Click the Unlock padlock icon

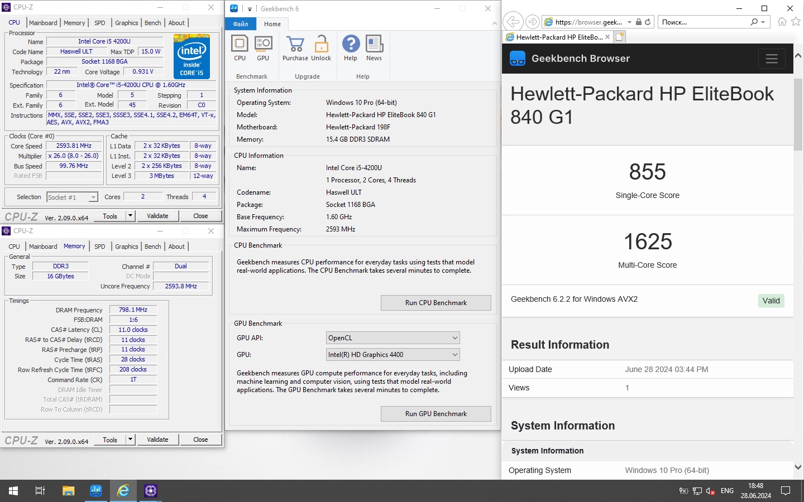pyautogui.click(x=321, y=44)
